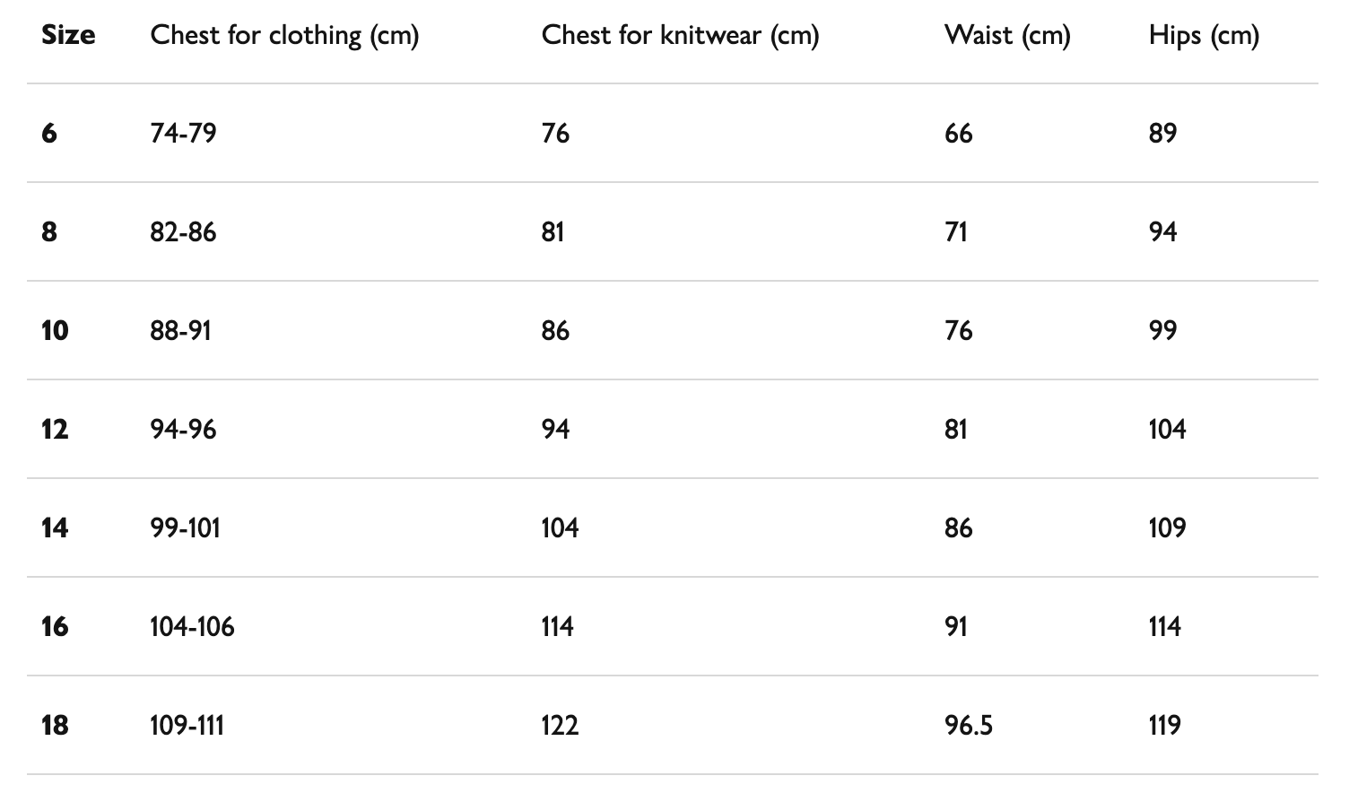Select the size 10 row label
1349x802 pixels.
(x=55, y=331)
